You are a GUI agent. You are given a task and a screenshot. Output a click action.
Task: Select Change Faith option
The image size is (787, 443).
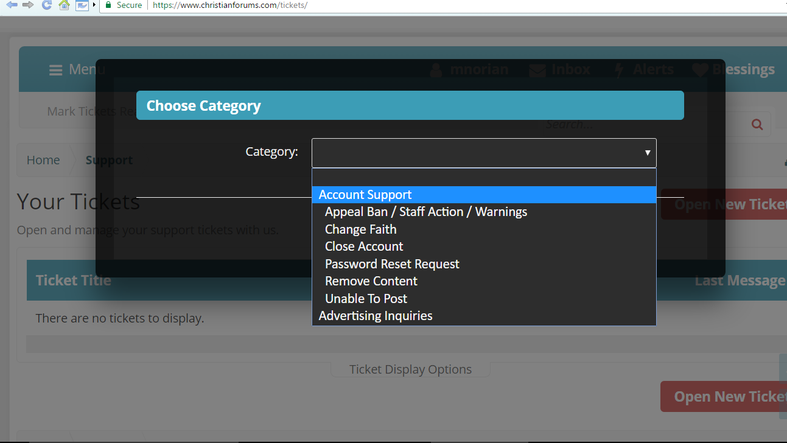484,229
